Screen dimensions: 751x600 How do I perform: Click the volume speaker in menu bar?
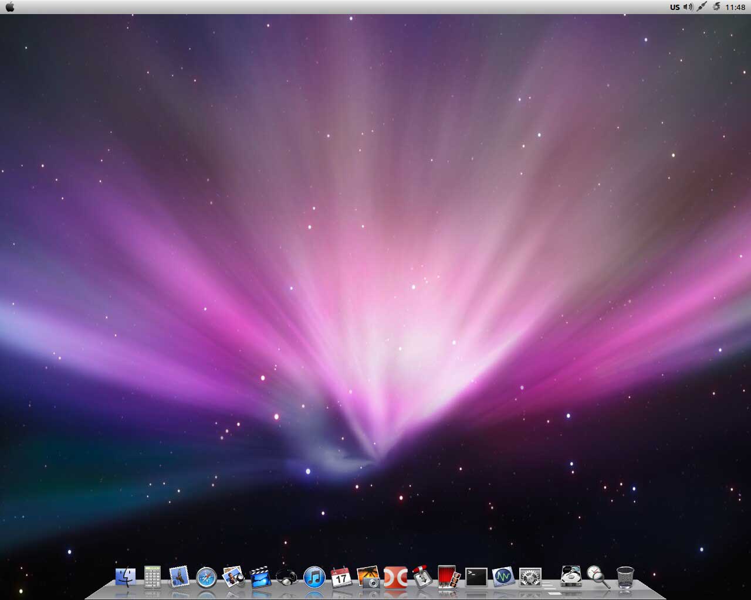[688, 7]
